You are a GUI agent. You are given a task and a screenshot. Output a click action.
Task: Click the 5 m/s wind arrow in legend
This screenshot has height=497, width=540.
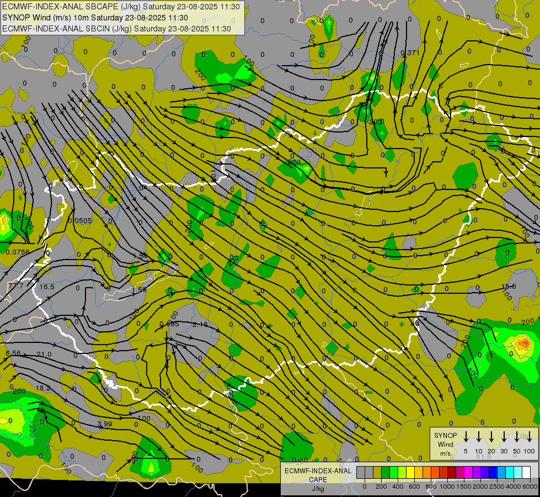point(466,436)
